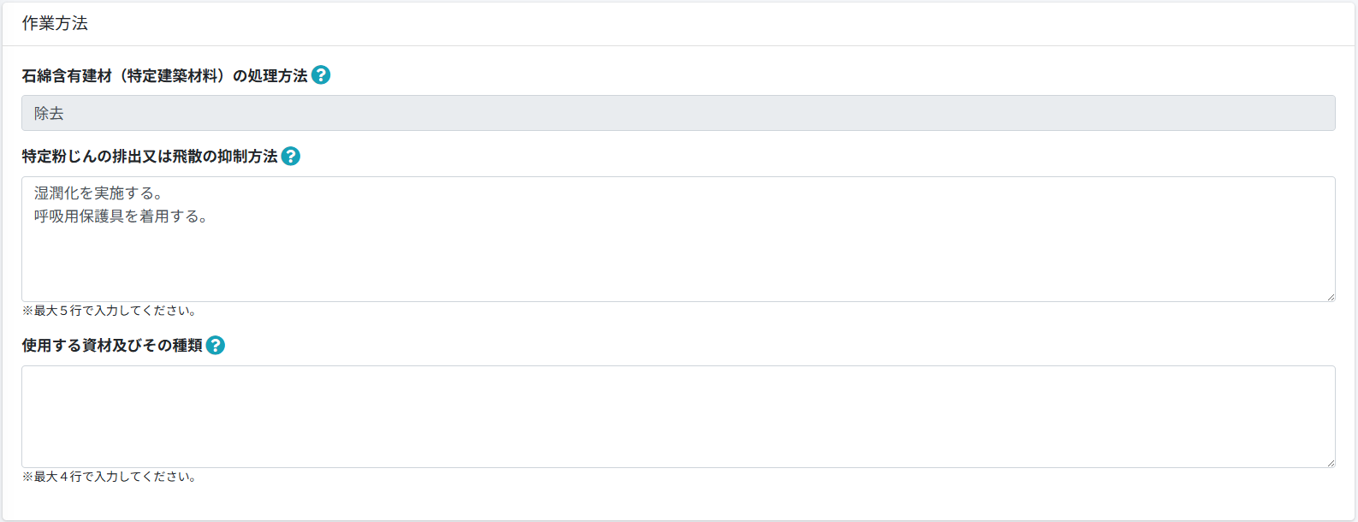The height and width of the screenshot is (522, 1358).
Task: Click into the empty 使用する資材 textarea
Action: [x=678, y=417]
